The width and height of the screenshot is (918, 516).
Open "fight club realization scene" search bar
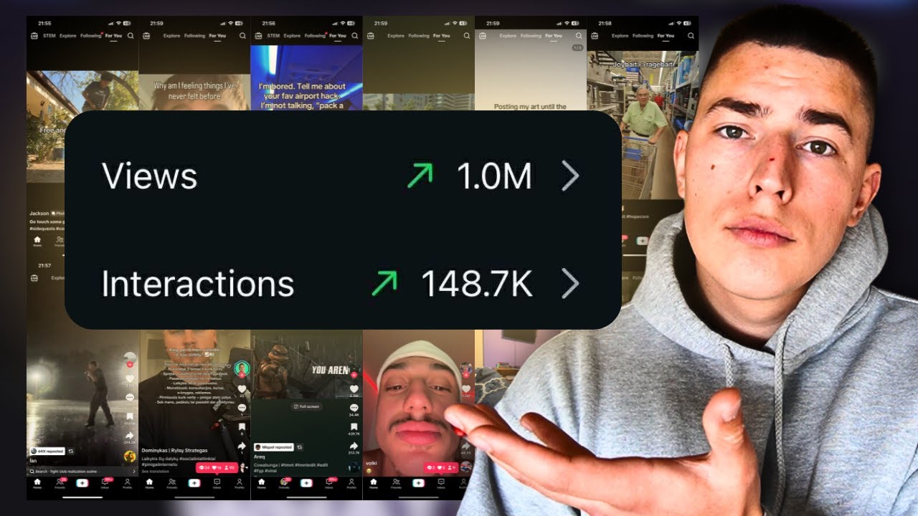[82, 472]
